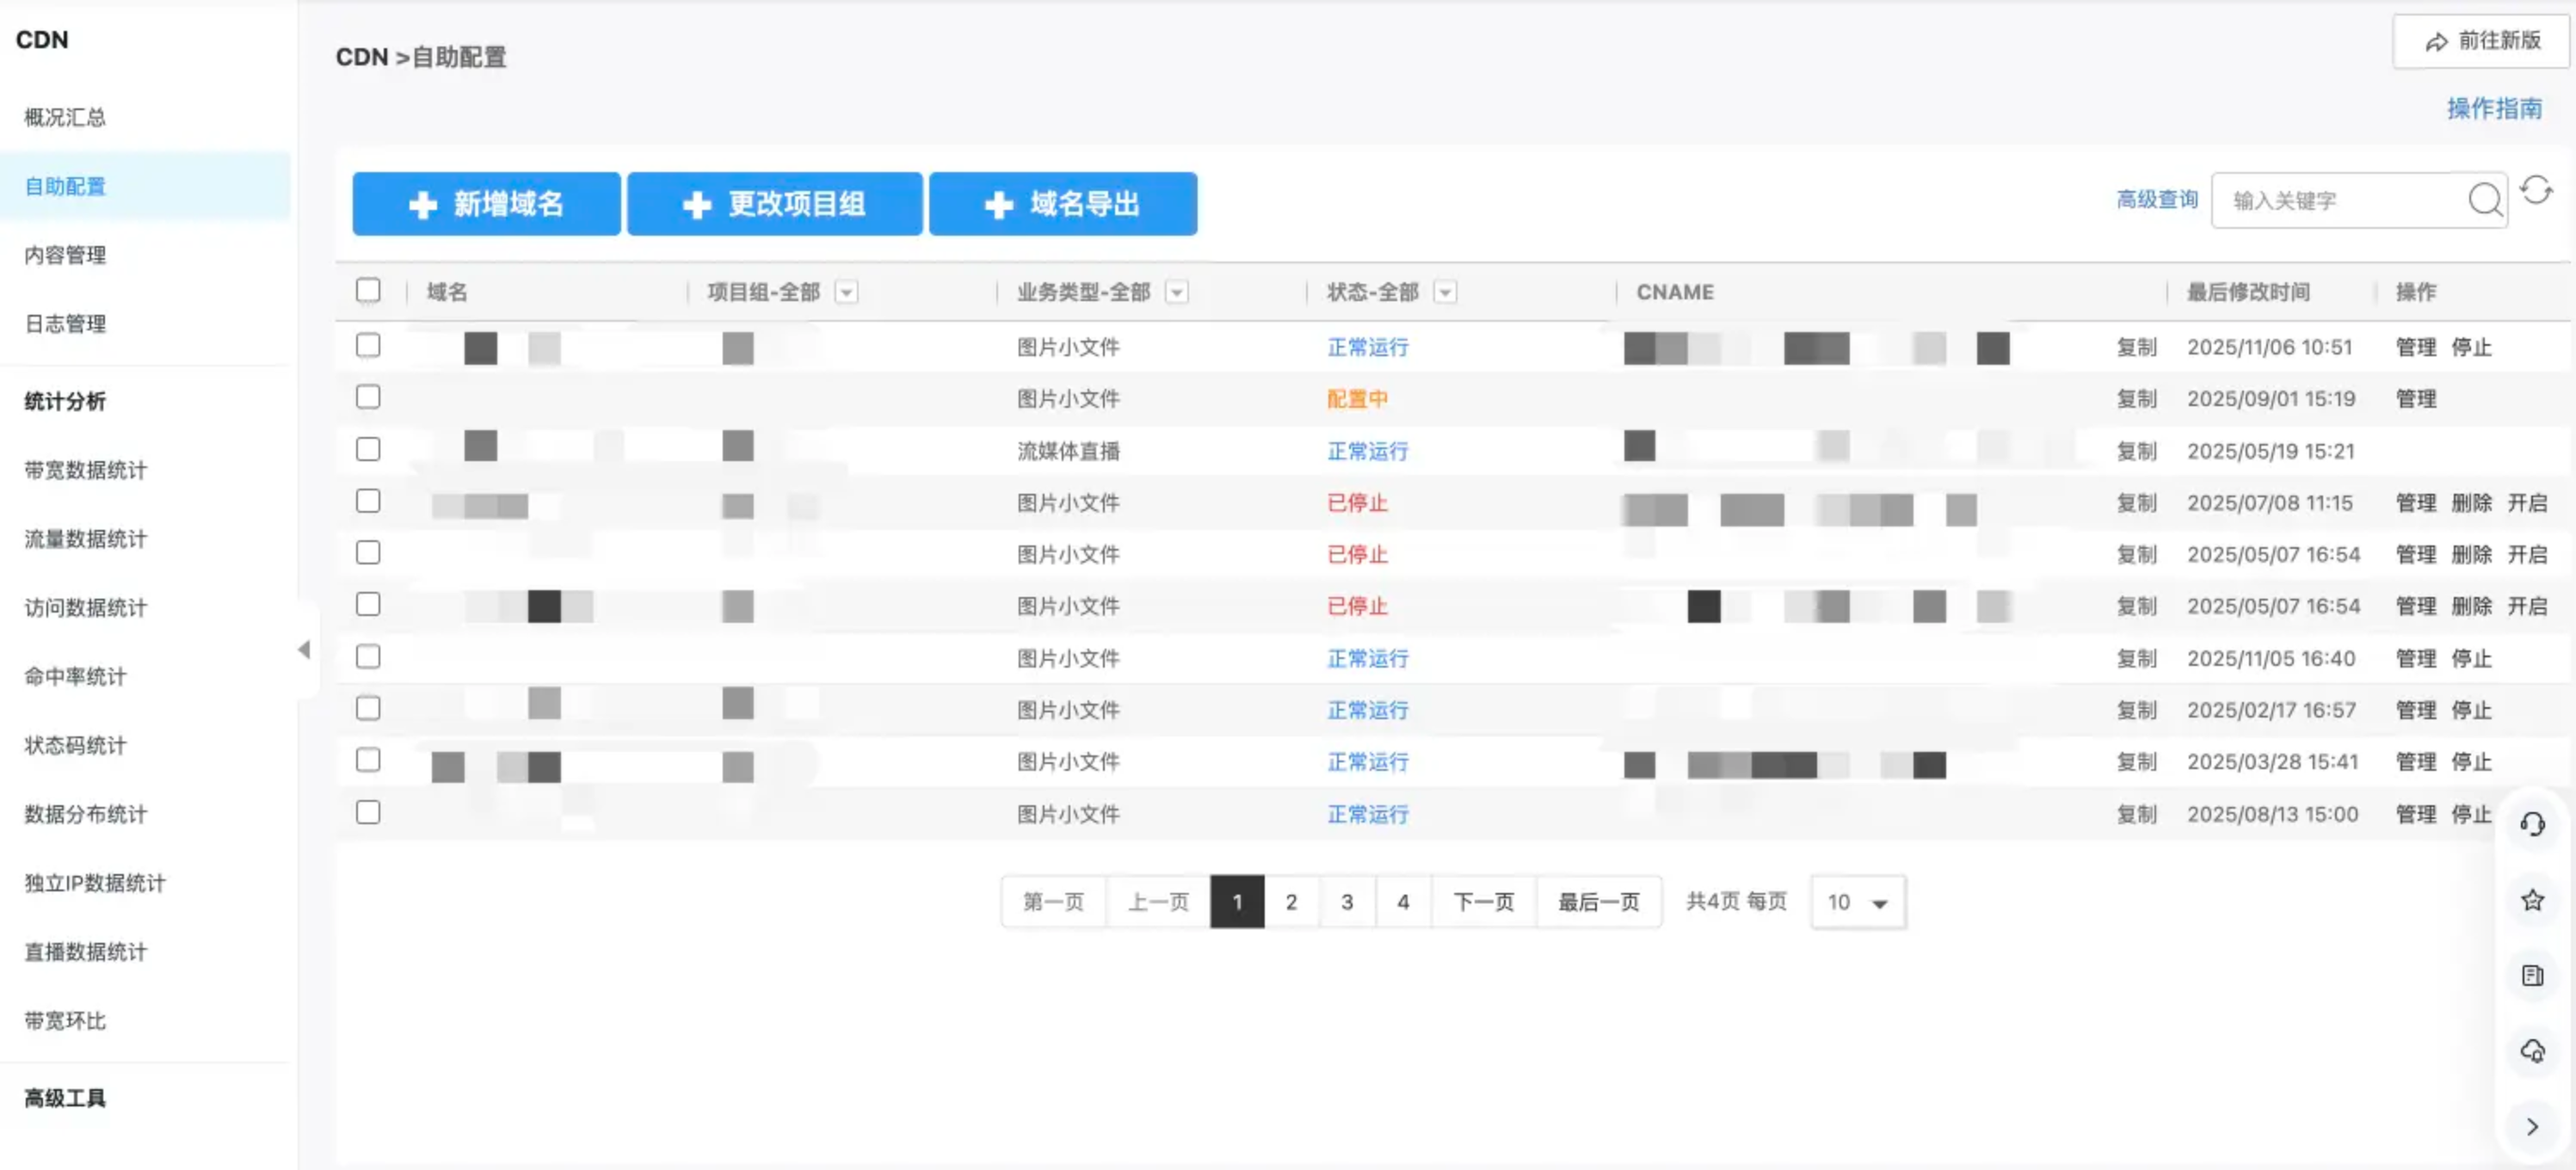Click the 新增域名 button
This screenshot has width=2576, height=1170.
tap(486, 204)
